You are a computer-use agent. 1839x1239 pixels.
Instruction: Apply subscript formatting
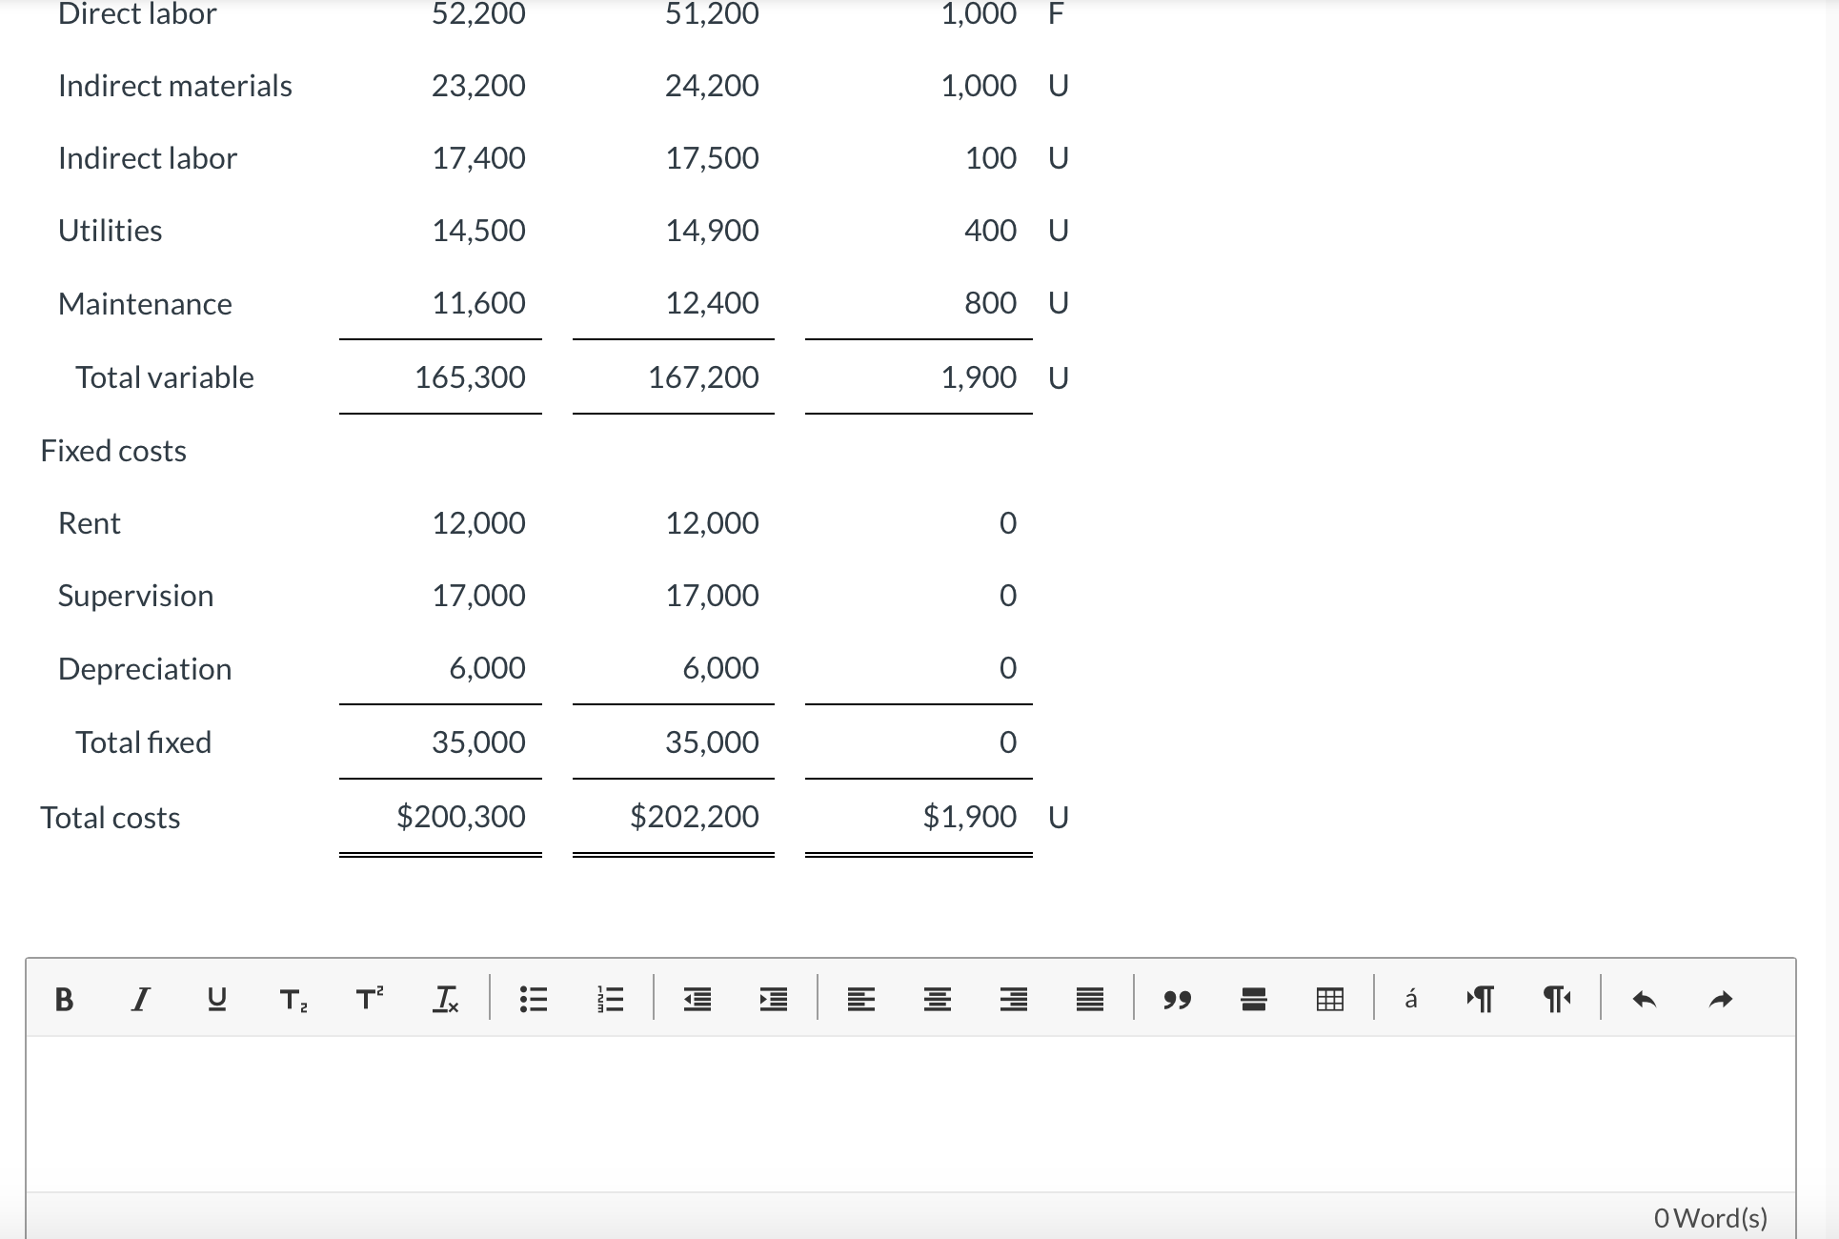[292, 1001]
